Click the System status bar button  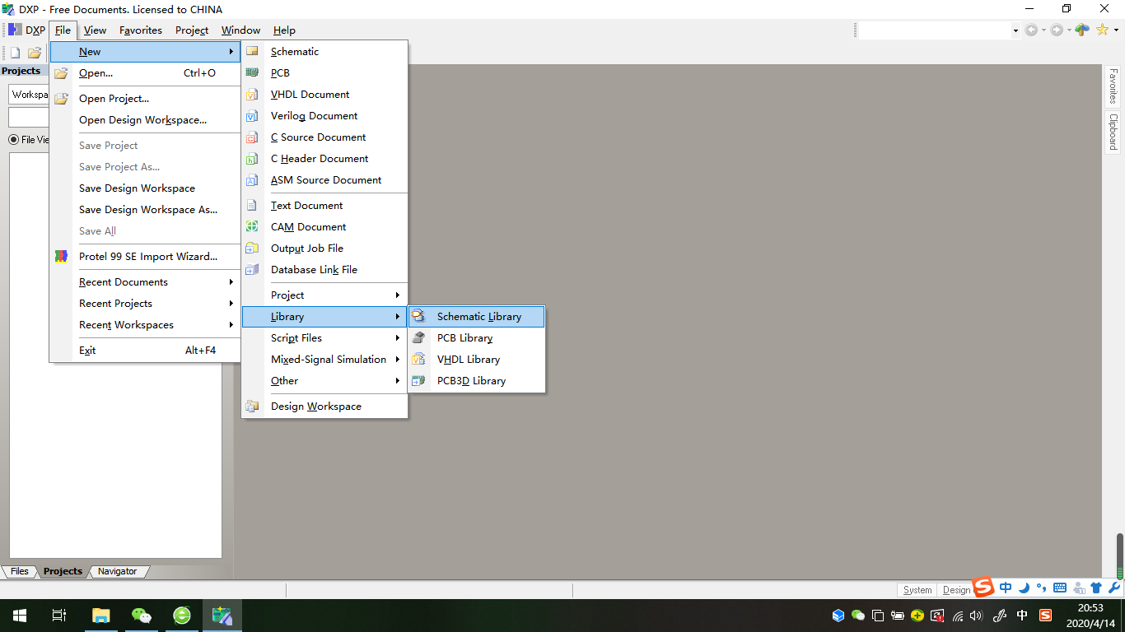pos(917,589)
